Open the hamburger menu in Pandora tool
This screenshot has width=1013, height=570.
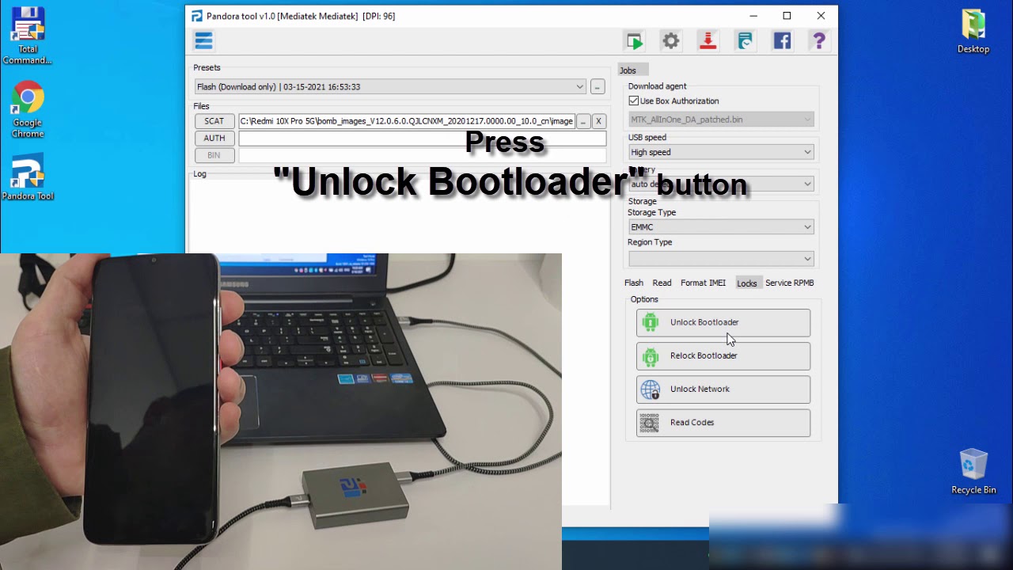[x=203, y=40]
